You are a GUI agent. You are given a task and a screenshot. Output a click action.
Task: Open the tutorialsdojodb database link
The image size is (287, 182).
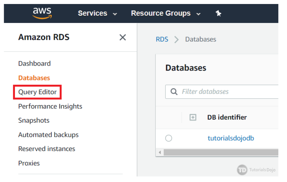coord(230,138)
